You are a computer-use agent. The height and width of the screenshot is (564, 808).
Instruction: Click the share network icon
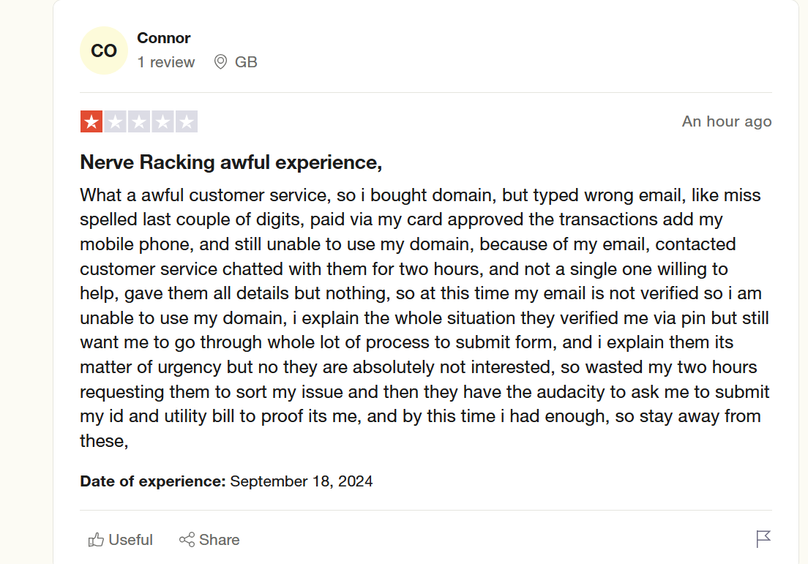pyautogui.click(x=187, y=540)
